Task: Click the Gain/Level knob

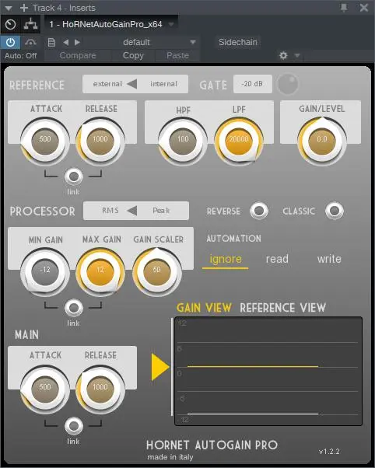Action: pos(322,141)
